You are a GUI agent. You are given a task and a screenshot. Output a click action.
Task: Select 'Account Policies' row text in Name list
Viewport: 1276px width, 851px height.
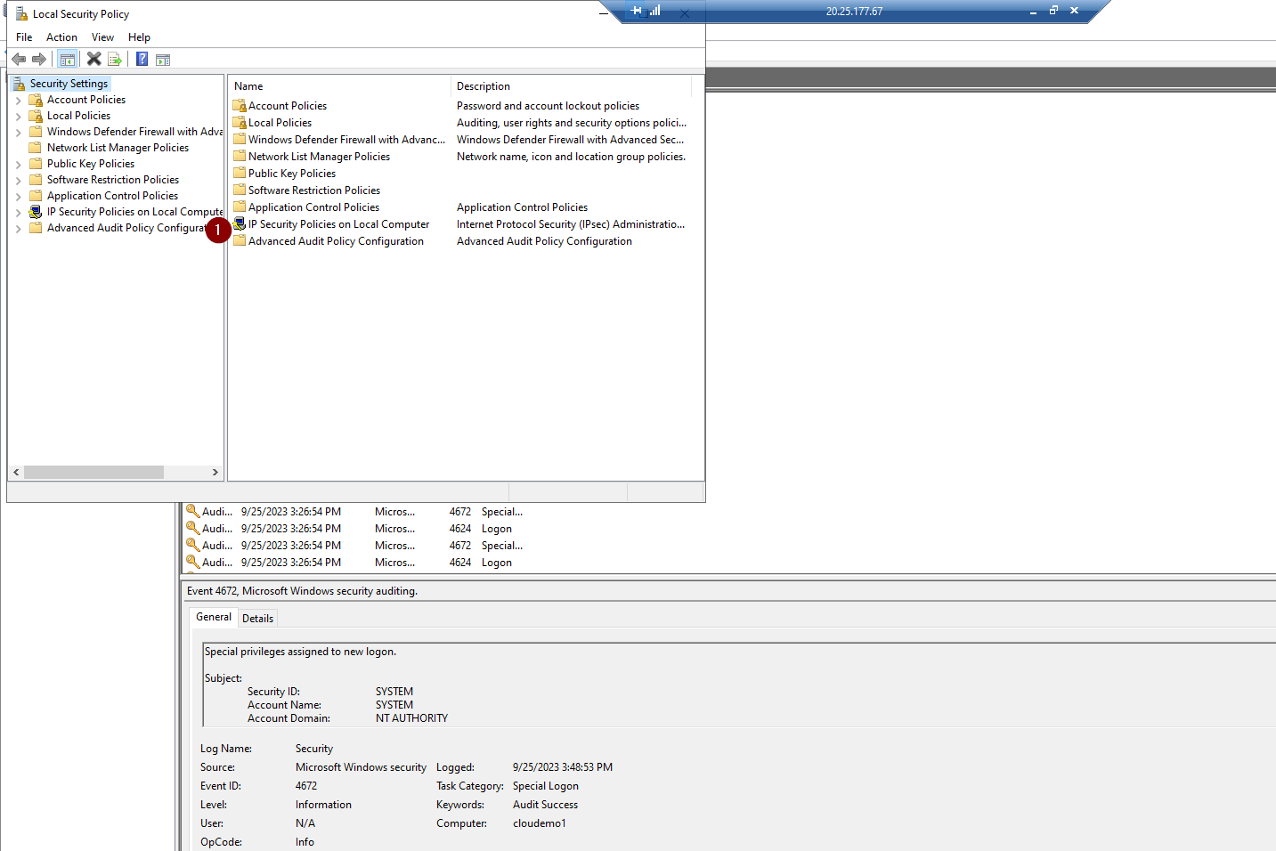click(x=288, y=106)
